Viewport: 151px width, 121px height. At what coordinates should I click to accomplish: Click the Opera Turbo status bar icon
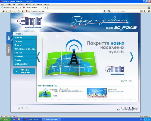click(15, 116)
